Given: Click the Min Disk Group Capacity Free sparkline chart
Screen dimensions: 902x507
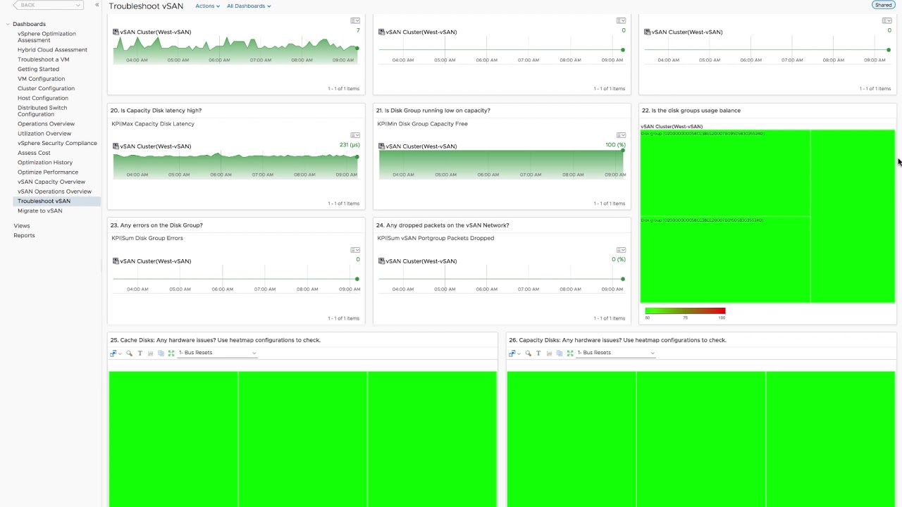Looking at the screenshot, I should (x=502, y=163).
